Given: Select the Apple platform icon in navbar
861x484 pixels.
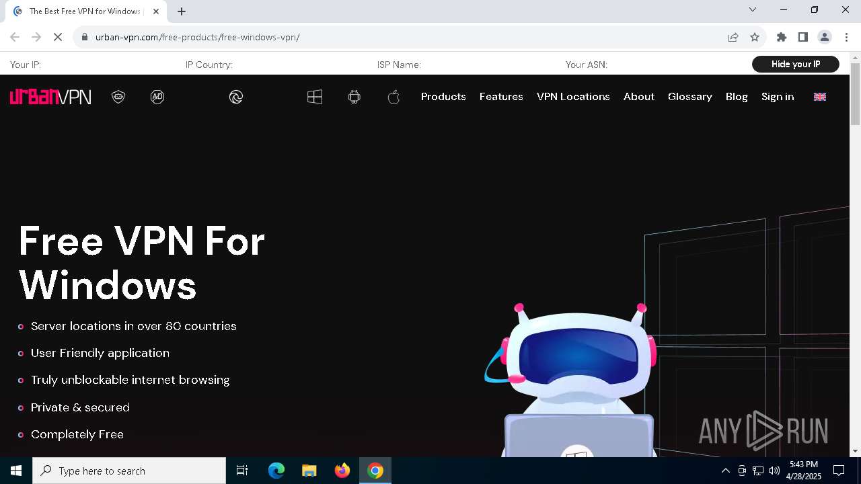Looking at the screenshot, I should coord(394,97).
